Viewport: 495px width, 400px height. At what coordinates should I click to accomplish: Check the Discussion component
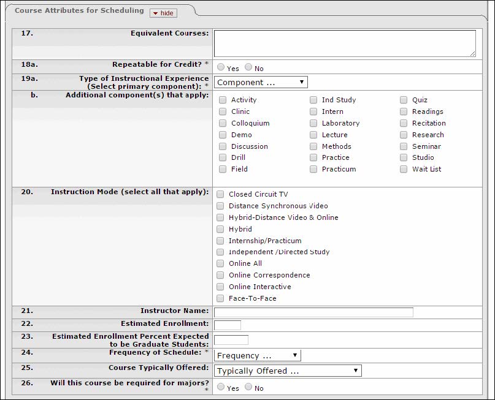point(223,146)
